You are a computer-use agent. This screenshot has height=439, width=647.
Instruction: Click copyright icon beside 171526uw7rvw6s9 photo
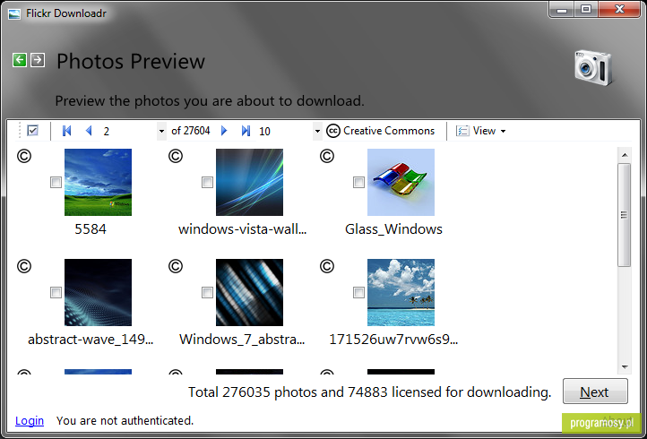pos(327,267)
